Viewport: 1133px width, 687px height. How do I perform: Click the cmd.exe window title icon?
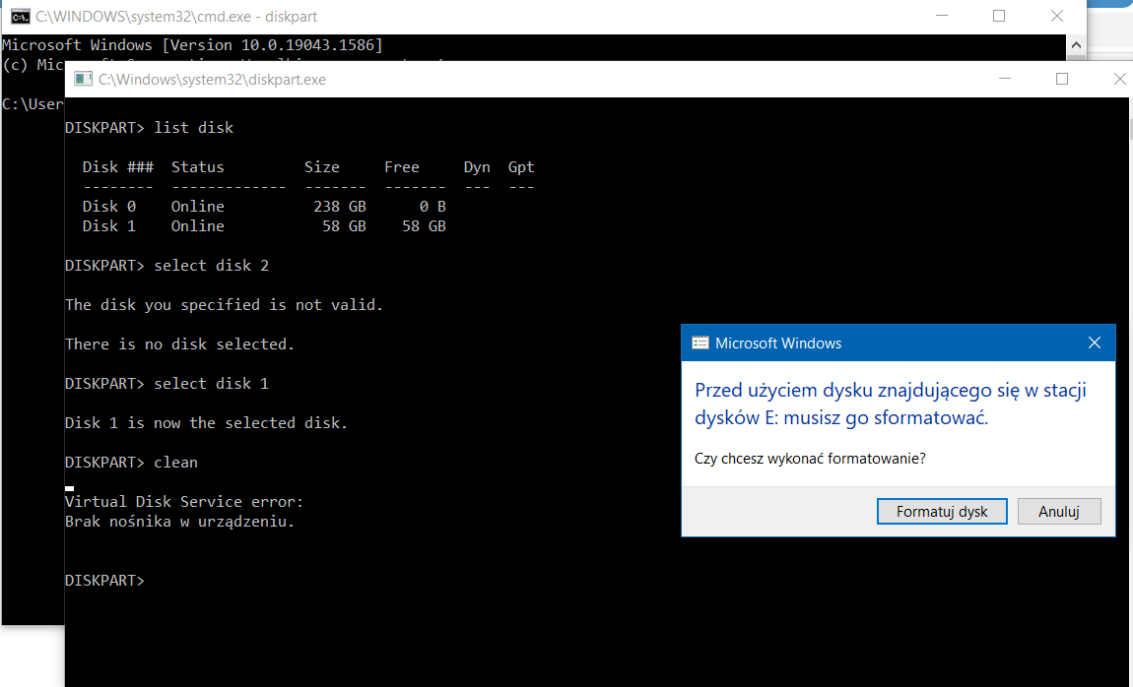click(20, 16)
